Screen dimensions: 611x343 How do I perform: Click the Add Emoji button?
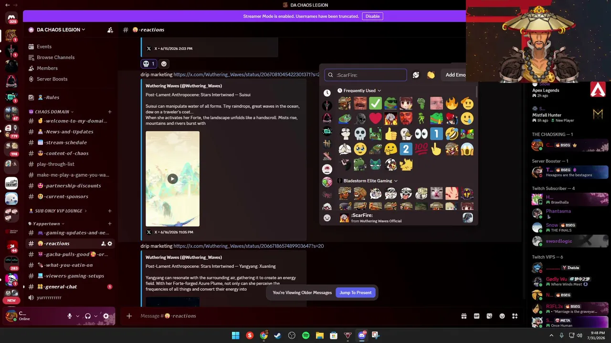point(455,75)
